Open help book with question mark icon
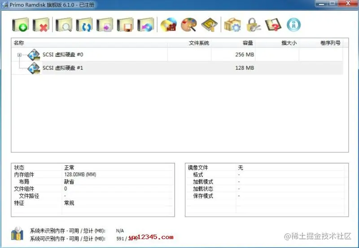 273,25
